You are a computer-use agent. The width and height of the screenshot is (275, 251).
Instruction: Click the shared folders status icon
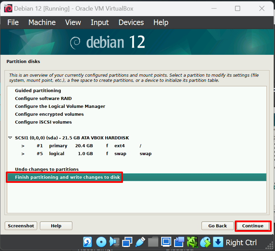(153, 242)
